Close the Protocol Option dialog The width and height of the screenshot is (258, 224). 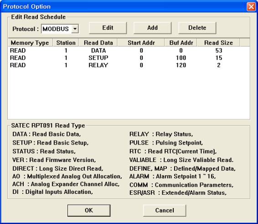click(x=251, y=7)
